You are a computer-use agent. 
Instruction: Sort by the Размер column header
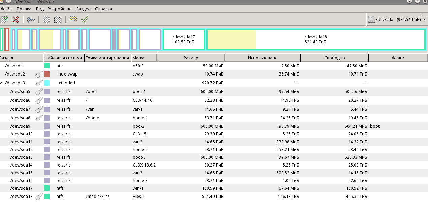pyautogui.click(x=191, y=58)
